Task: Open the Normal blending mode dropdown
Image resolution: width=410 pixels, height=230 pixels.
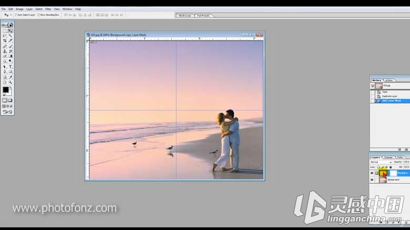Action: click(x=381, y=162)
